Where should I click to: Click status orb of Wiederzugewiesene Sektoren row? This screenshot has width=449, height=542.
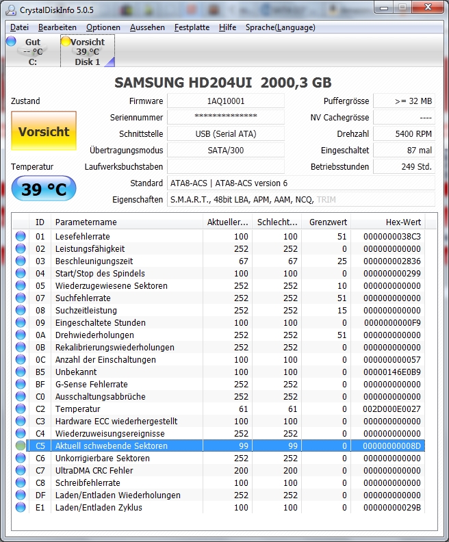pos(21,285)
